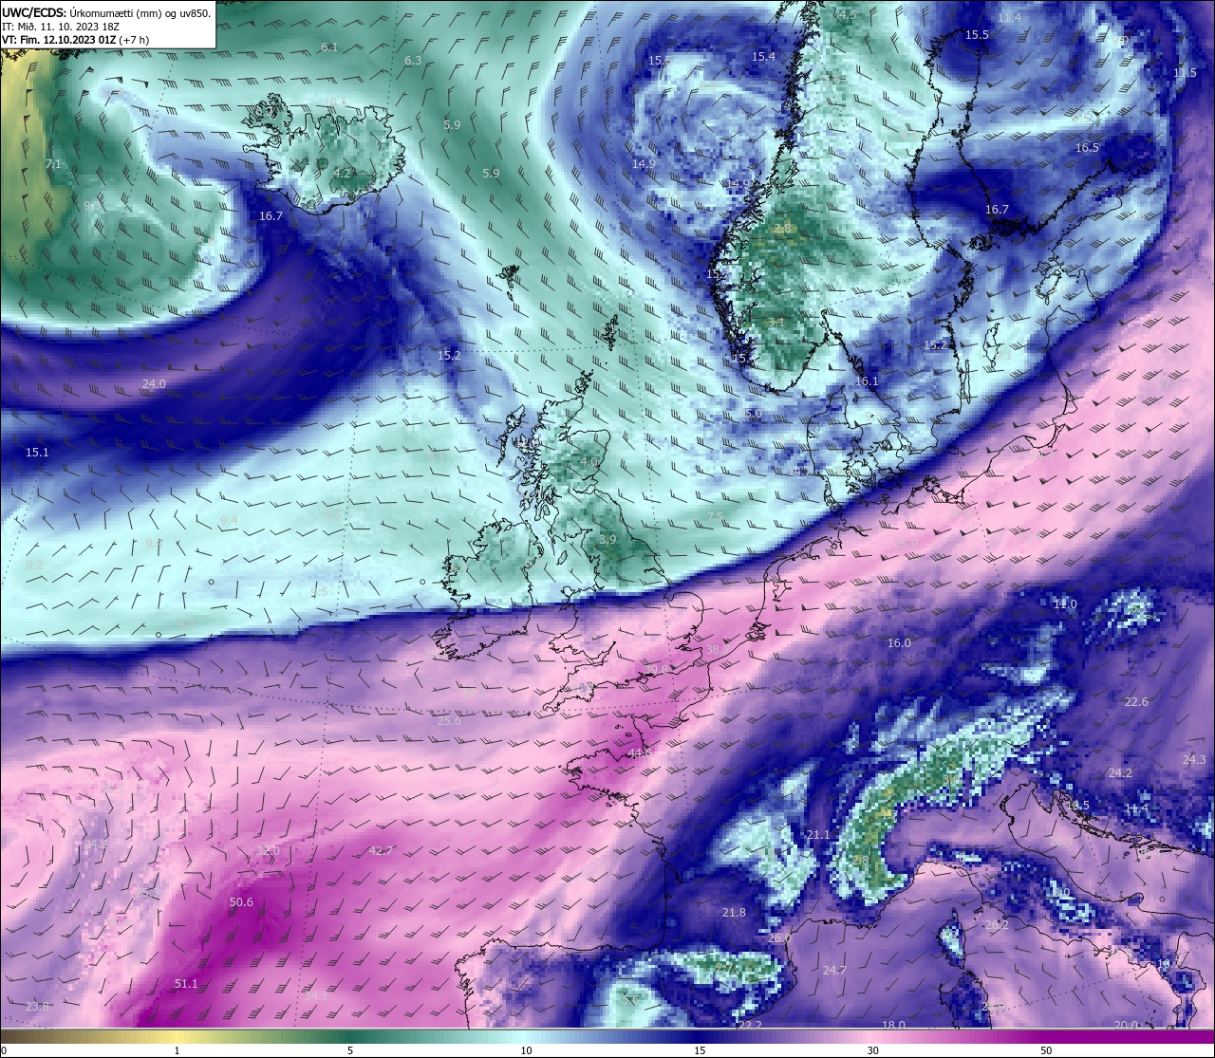1215x1058 pixels.
Task: Click the title text "UWC/ECDS: Úrkomumætti (mm) og uv850."
Action: click(106, 13)
